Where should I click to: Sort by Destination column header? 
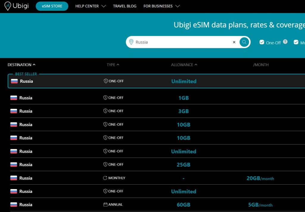click(21, 65)
